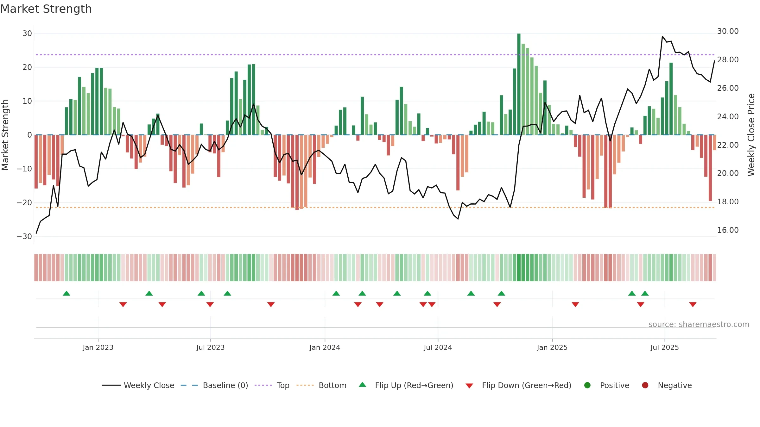Click the 24.00 price tick on right axis
The height and width of the screenshot is (427, 760).
coord(728,117)
